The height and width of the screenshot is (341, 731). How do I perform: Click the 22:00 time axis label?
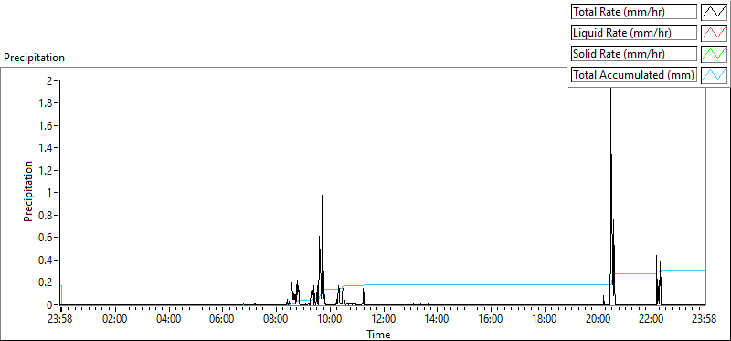pos(652,320)
